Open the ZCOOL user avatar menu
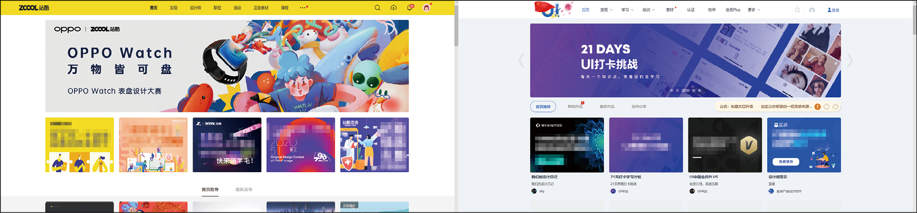This screenshot has height=213, width=917. [x=427, y=8]
